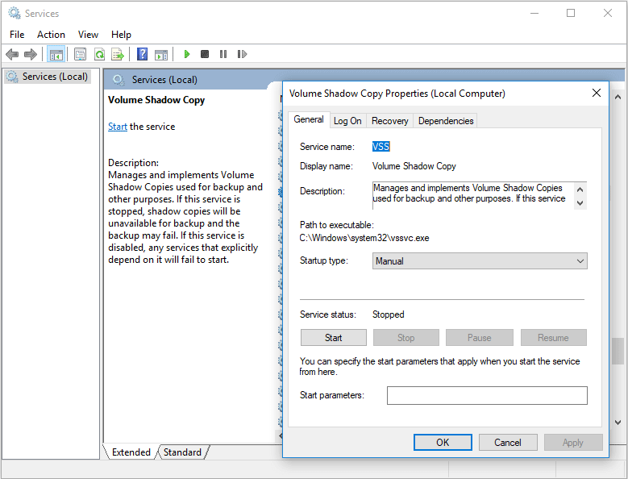
Task: Click the Refresh toolbar icon
Action: tap(99, 54)
